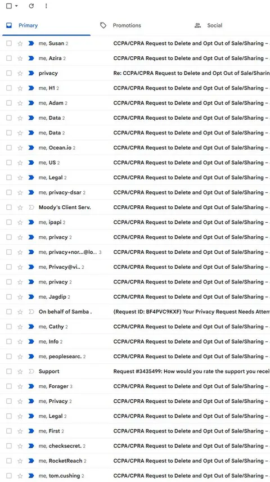Open the 'me, Adam' email thread
The image size is (270, 482).
[135, 103]
